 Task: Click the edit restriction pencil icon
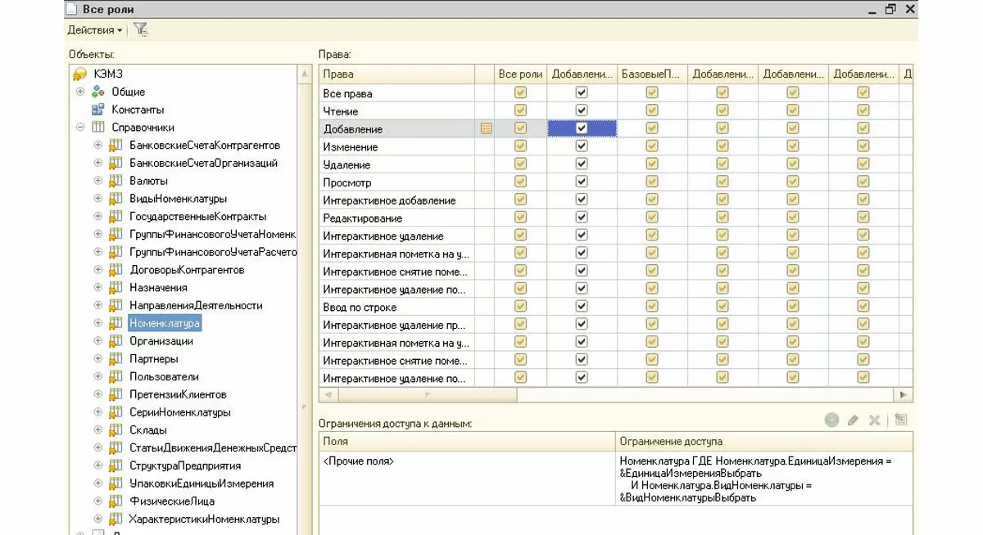click(853, 420)
